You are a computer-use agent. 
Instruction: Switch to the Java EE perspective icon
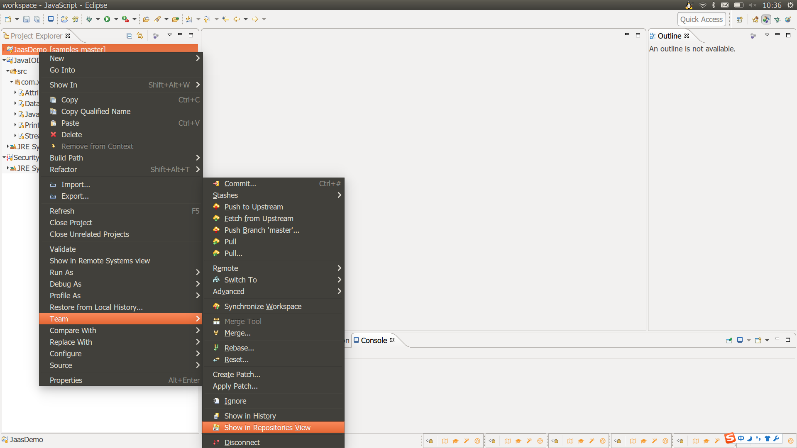755,19
